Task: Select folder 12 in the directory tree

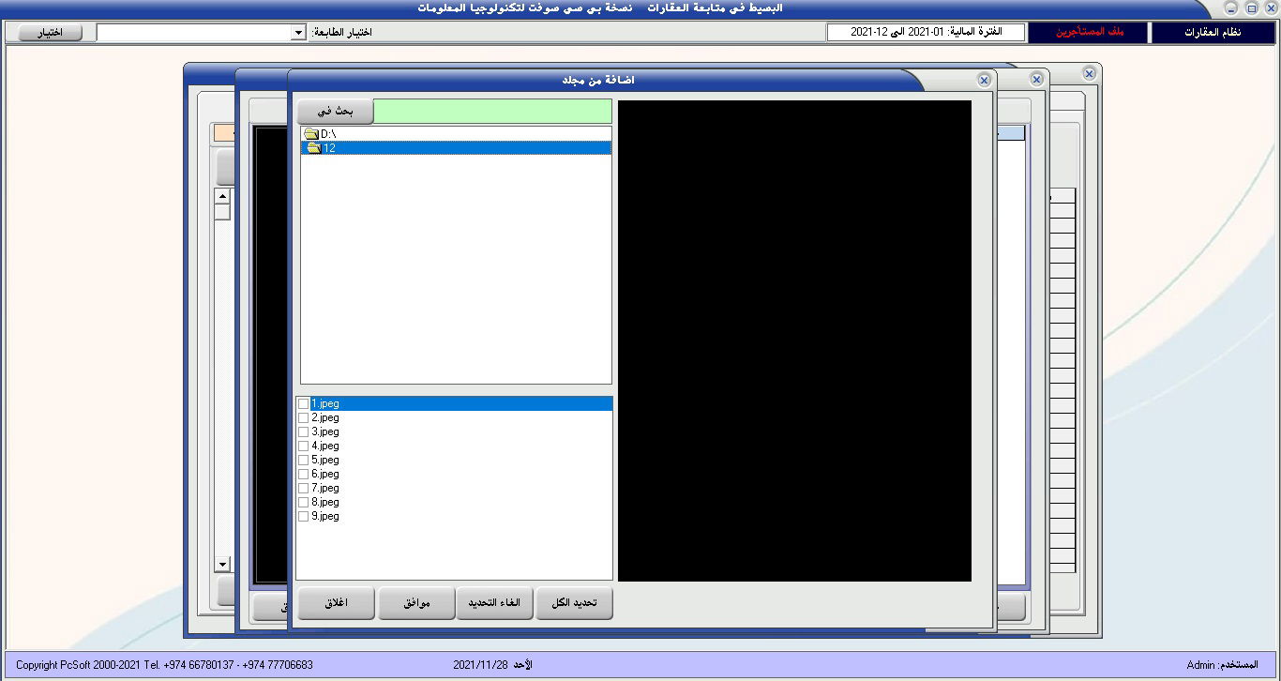Action: [329, 148]
